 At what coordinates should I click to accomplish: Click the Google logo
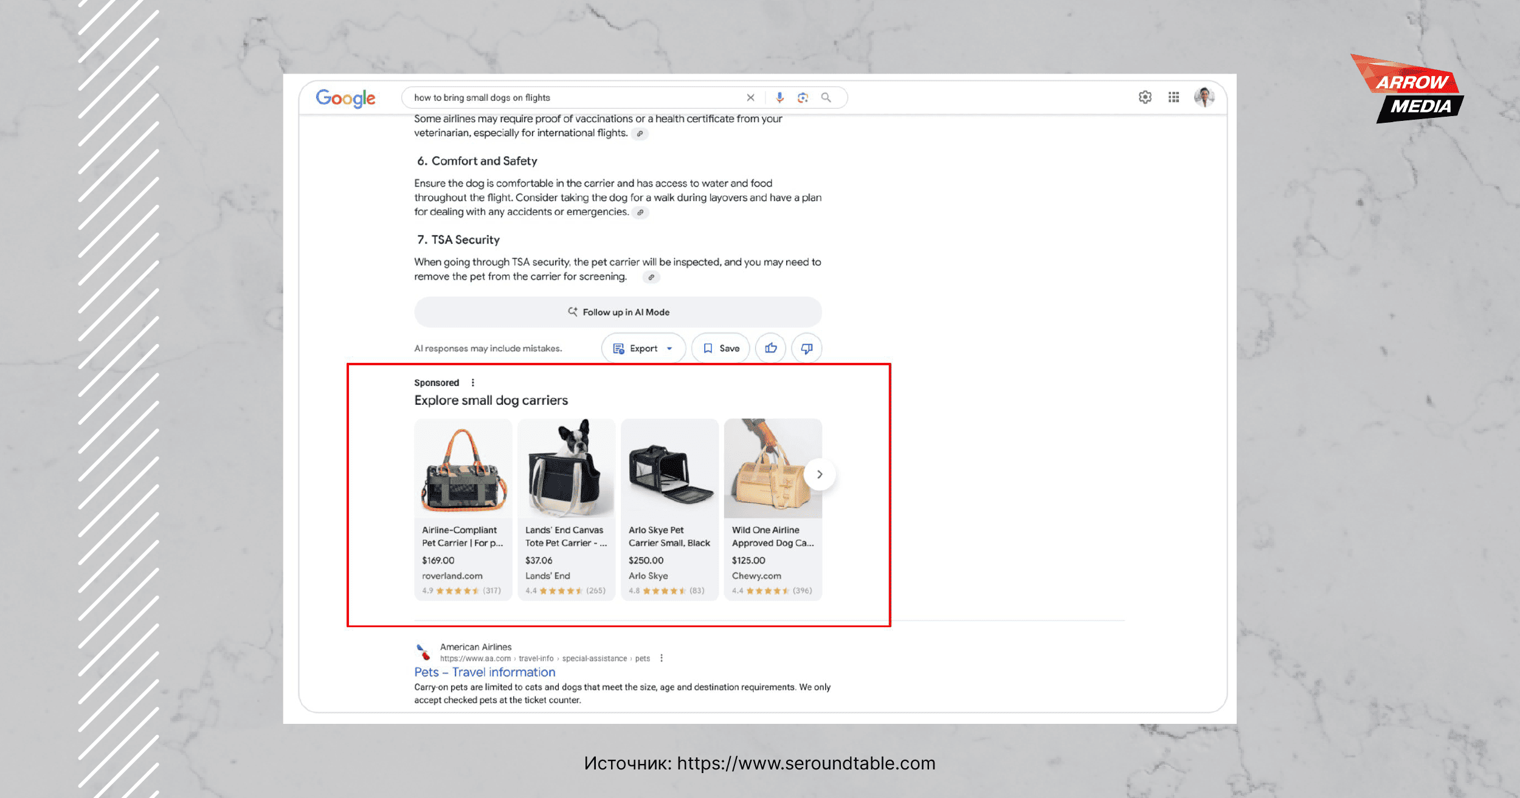pyautogui.click(x=345, y=98)
